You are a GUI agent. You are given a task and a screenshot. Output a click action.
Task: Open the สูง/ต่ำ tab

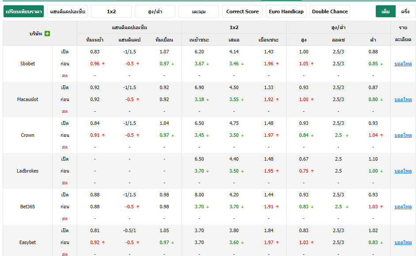pos(155,11)
